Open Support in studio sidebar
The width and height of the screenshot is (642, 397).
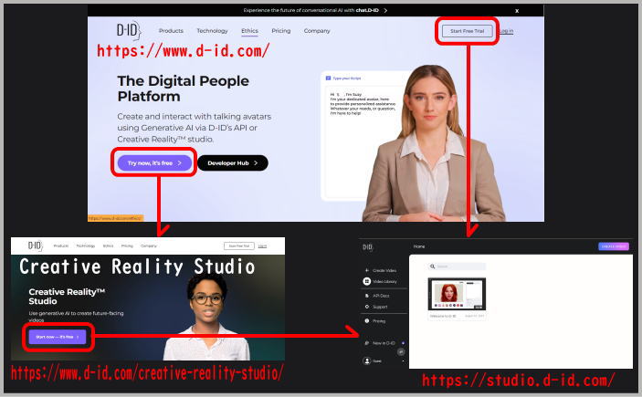[382, 306]
